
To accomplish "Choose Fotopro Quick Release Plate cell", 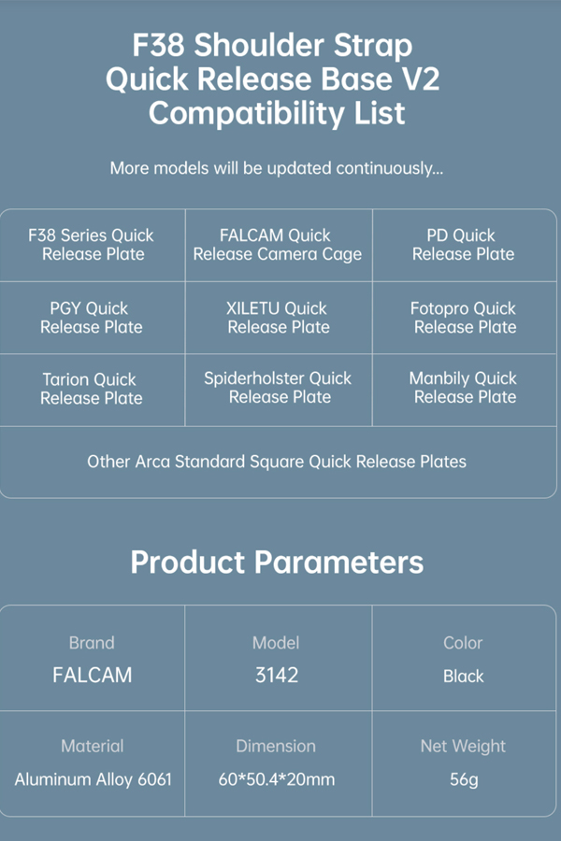I will (465, 318).
